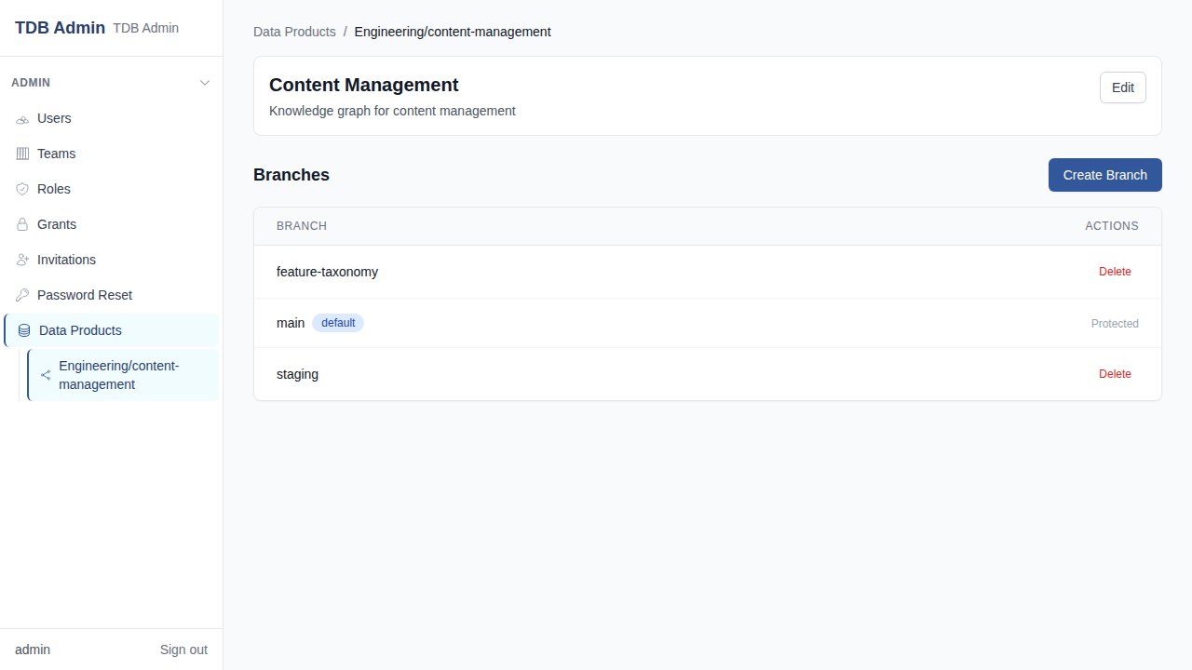
Task: Click the Edit button
Action: click(x=1123, y=87)
